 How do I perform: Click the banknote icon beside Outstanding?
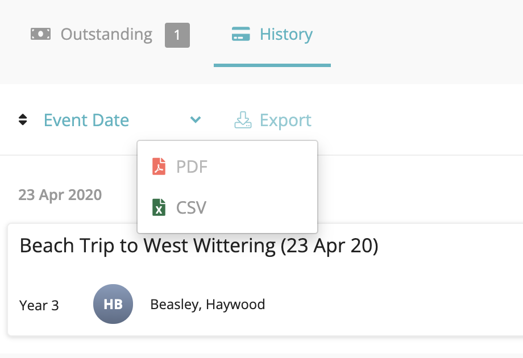41,34
